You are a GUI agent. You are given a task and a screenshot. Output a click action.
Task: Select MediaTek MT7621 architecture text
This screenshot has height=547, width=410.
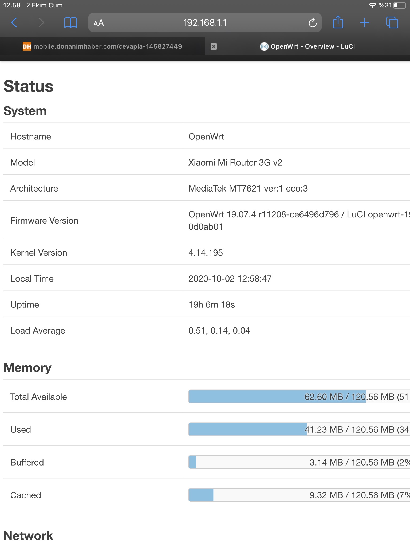click(248, 188)
